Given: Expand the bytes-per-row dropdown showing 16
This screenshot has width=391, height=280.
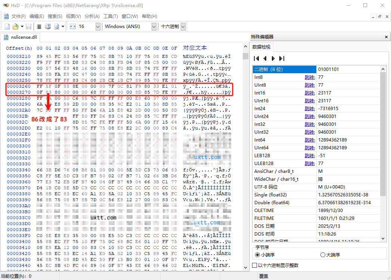Looking at the screenshot, I should [x=98, y=27].
